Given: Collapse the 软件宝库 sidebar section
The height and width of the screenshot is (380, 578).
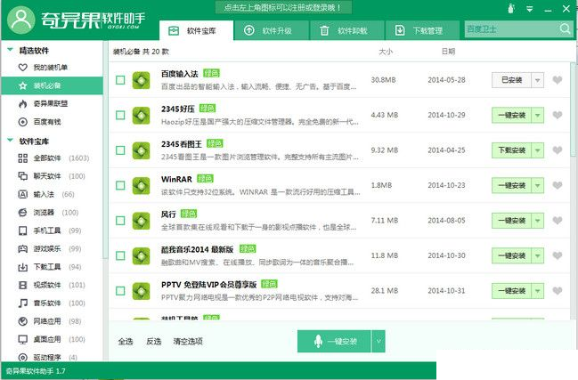Looking at the screenshot, I should tap(10, 140).
